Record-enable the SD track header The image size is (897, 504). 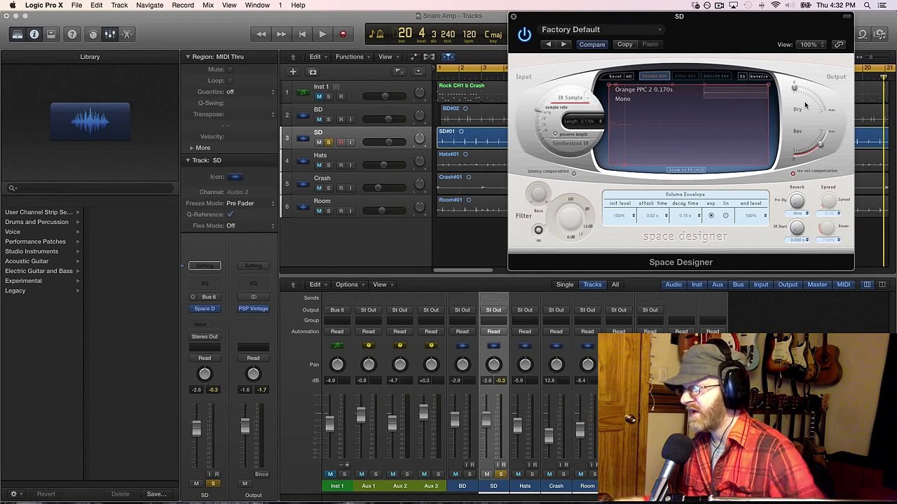tap(341, 142)
